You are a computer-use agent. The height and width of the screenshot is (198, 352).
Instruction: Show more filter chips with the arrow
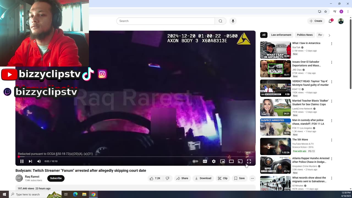point(329,35)
